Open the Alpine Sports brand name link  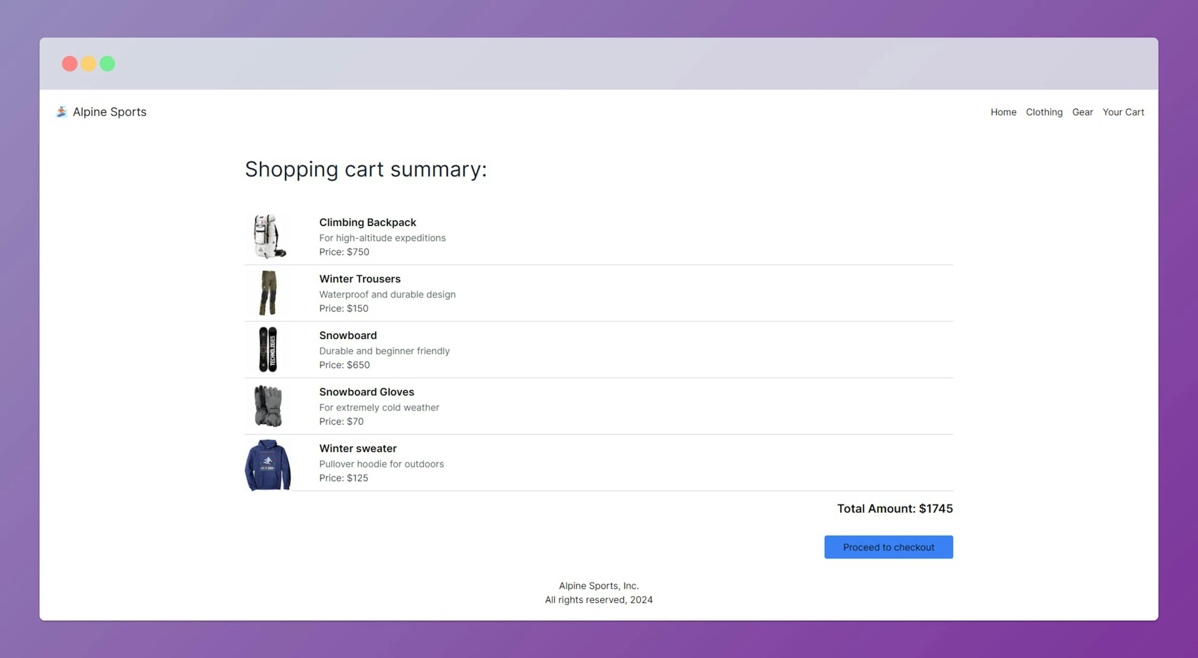point(110,112)
